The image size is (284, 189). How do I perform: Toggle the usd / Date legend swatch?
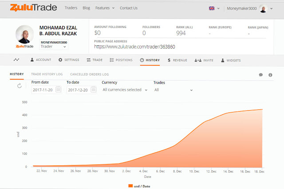(130, 186)
